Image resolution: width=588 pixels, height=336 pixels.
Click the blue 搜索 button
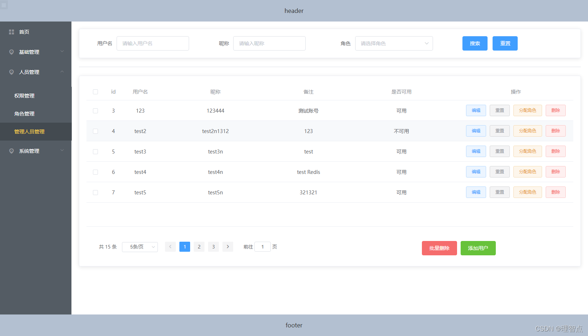(475, 43)
